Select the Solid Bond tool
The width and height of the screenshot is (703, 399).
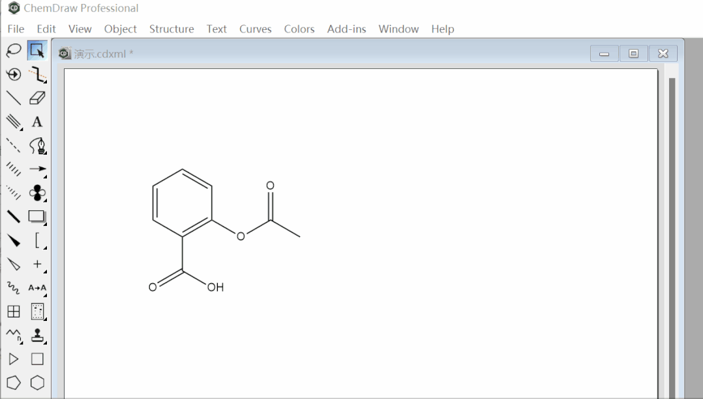tap(14, 98)
